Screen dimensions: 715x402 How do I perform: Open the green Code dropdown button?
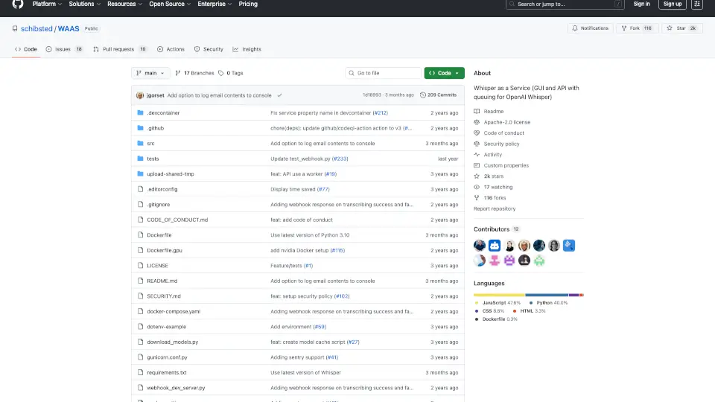pos(444,73)
